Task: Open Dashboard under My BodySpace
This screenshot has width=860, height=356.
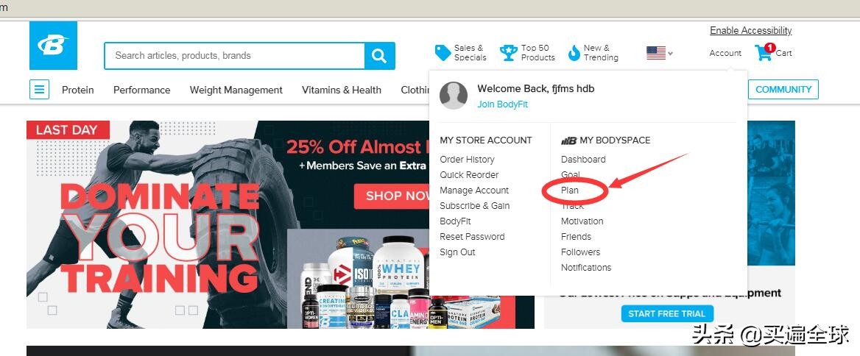Action: tap(583, 160)
